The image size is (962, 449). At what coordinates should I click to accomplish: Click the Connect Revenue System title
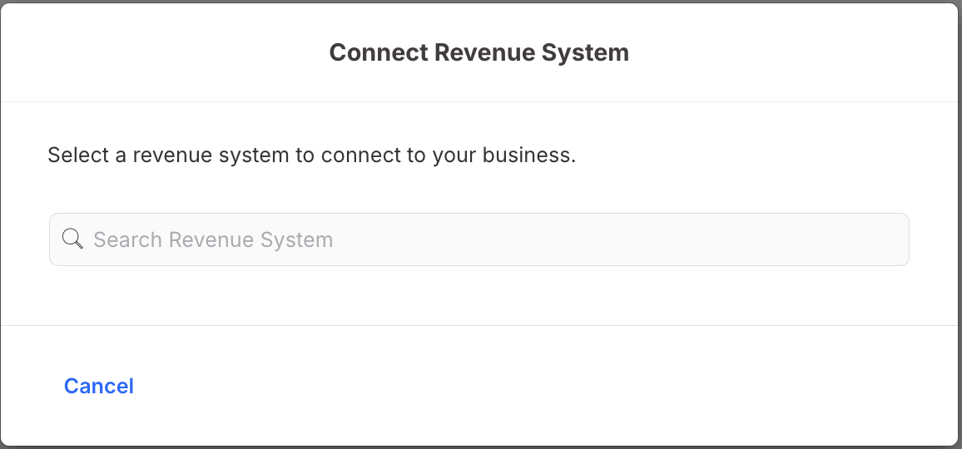tap(479, 52)
